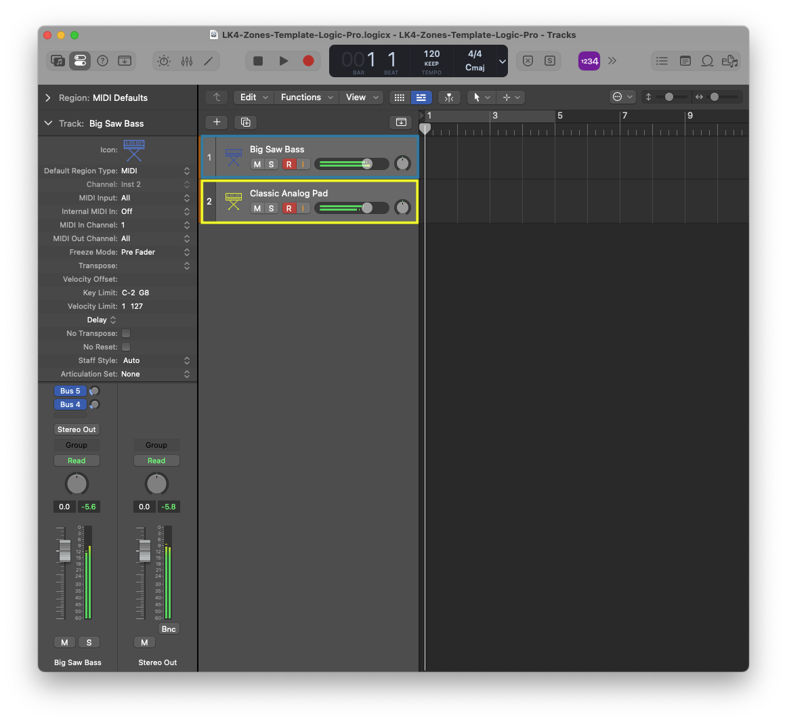The height and width of the screenshot is (722, 787).
Task: Show more control bar items chevrons
Action: click(x=612, y=61)
